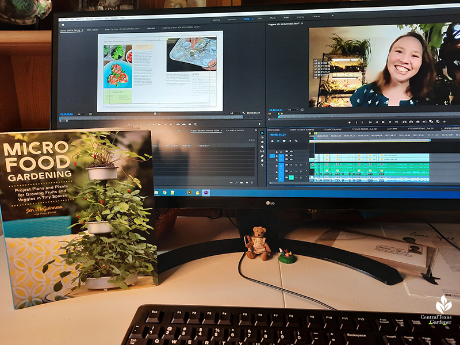Open Audio Track Mixer tab

181,27
